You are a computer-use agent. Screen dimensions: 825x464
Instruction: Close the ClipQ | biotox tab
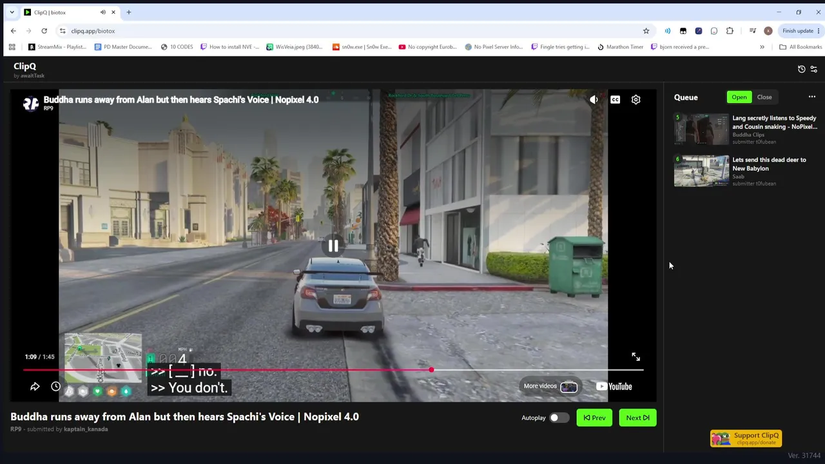(x=113, y=12)
